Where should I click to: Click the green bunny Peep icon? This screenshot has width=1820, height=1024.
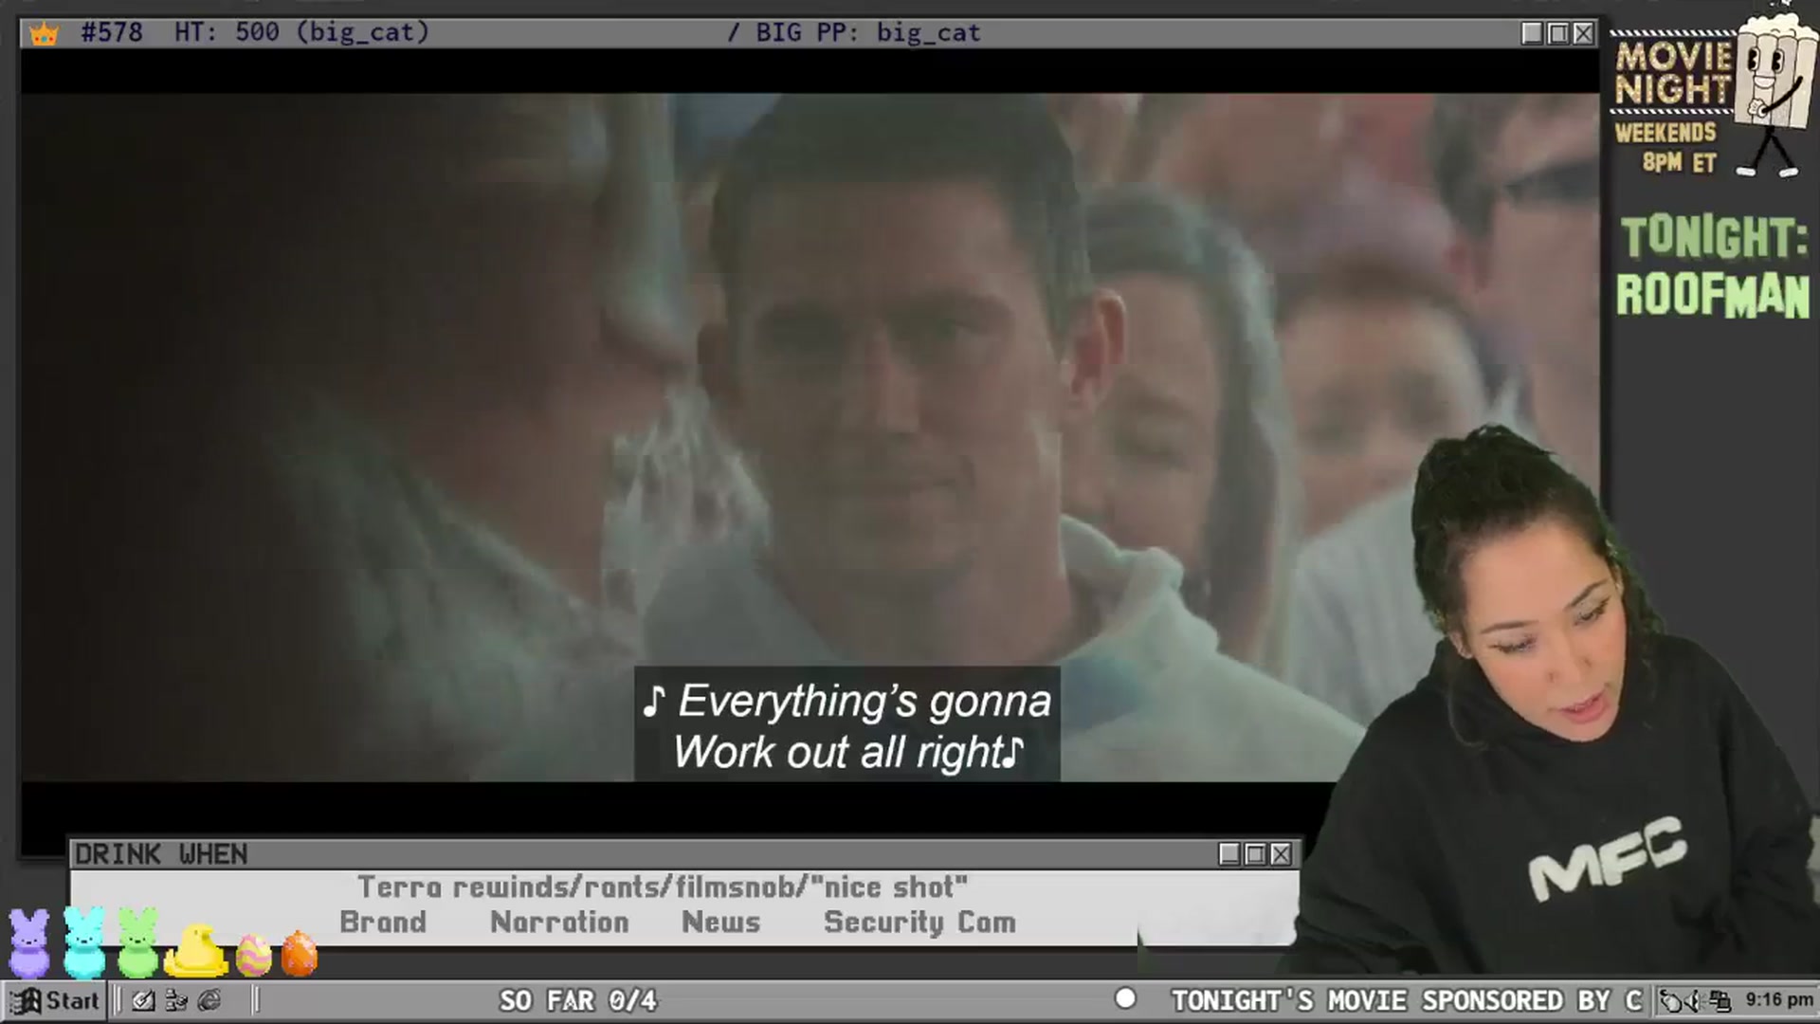pos(138,942)
